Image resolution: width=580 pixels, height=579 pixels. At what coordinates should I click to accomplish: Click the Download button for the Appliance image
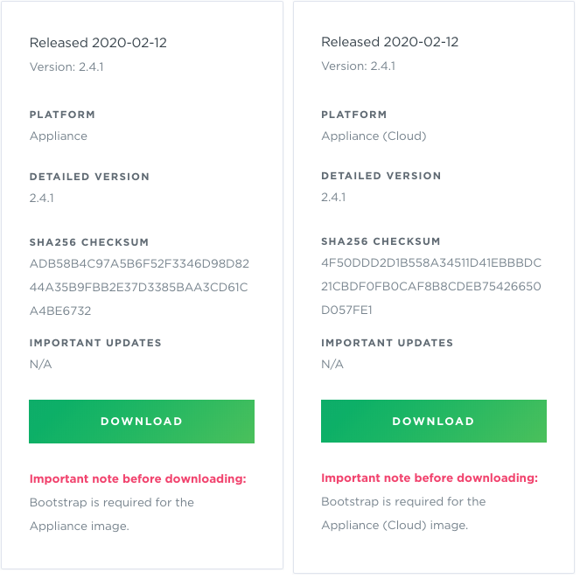click(x=141, y=422)
